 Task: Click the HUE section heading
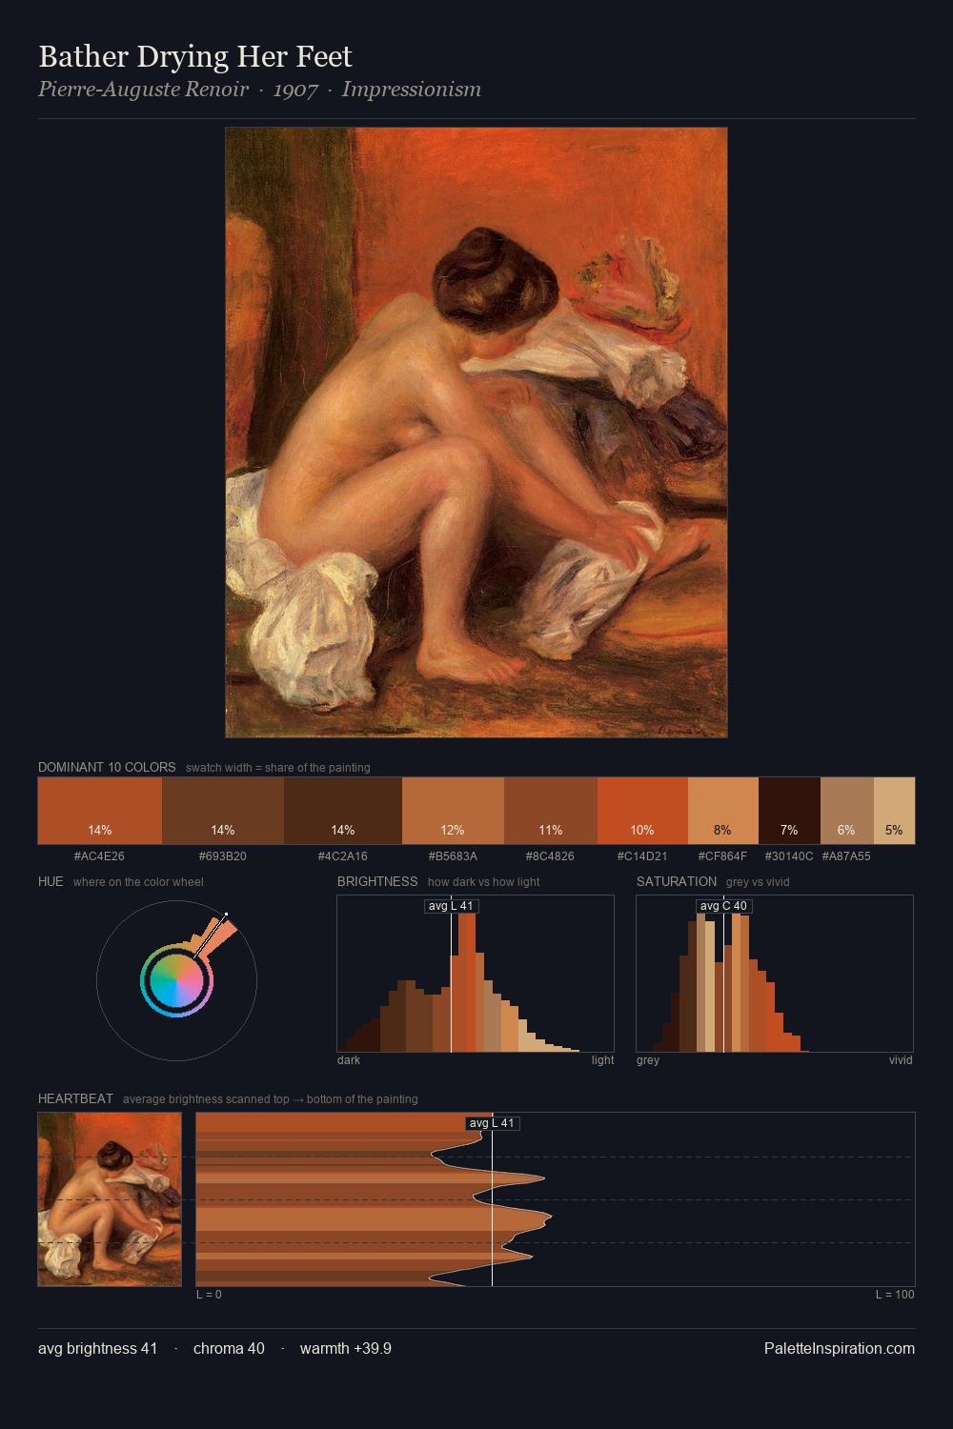tap(51, 881)
